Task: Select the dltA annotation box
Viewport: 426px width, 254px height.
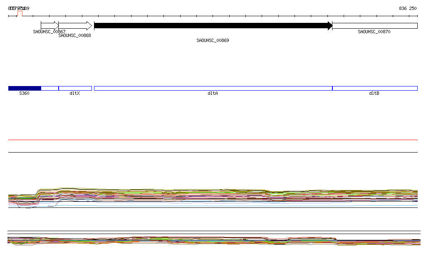Action: pyautogui.click(x=213, y=88)
